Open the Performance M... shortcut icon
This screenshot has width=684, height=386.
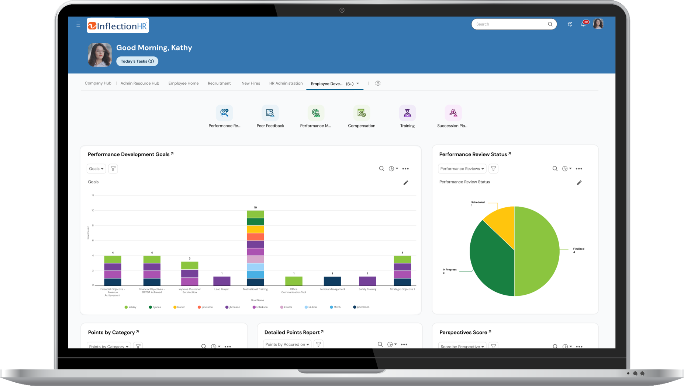pyautogui.click(x=316, y=113)
